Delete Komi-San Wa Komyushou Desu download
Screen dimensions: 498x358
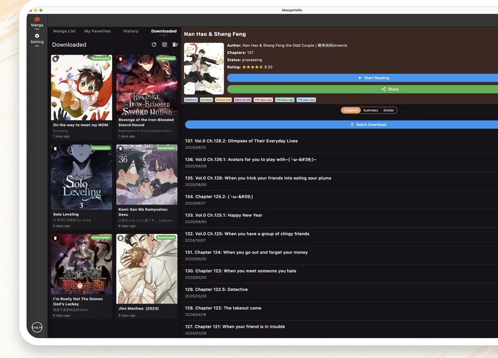click(x=121, y=148)
